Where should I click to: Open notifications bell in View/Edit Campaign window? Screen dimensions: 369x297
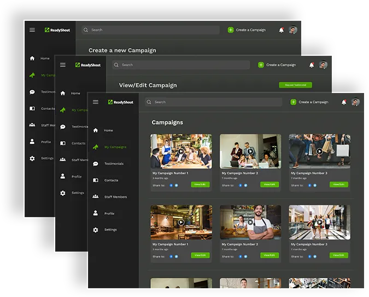312,65
